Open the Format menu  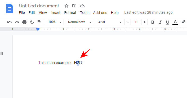click(70, 13)
